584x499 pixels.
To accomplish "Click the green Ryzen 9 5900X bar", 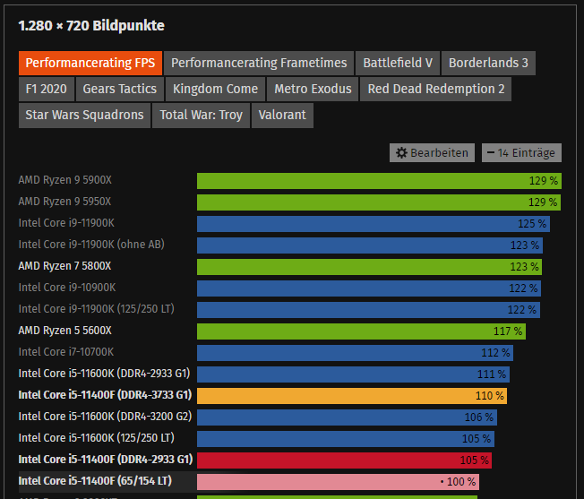I will point(379,181).
